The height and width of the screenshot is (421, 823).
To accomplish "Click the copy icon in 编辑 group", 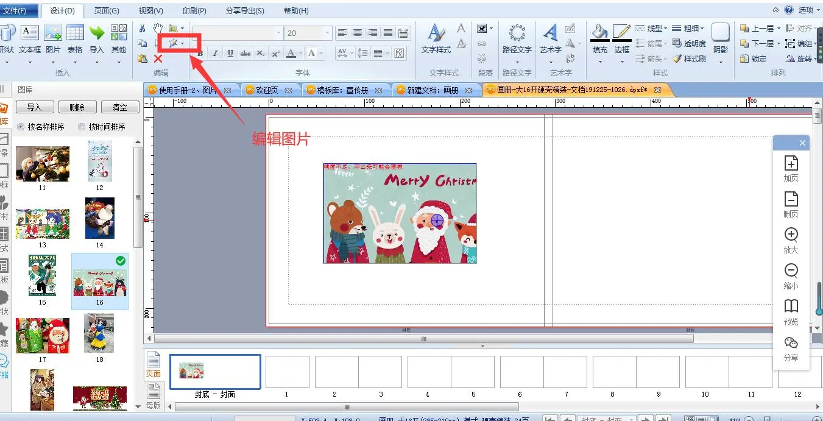I will tap(142, 43).
